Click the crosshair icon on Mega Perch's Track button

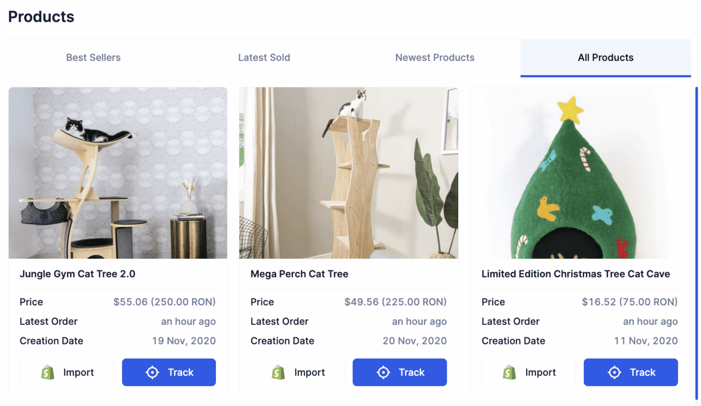click(383, 372)
